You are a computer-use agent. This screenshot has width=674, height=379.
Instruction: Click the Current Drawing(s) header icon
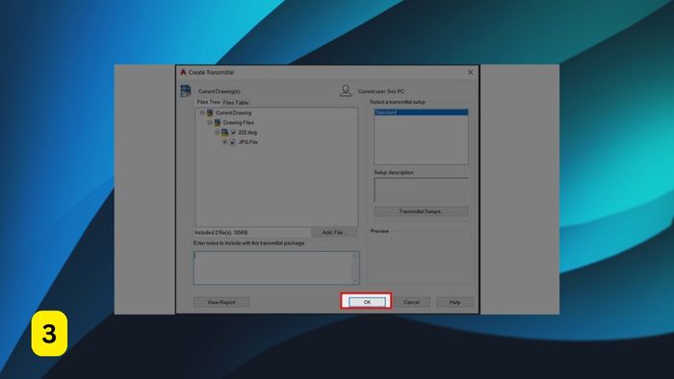(x=186, y=90)
